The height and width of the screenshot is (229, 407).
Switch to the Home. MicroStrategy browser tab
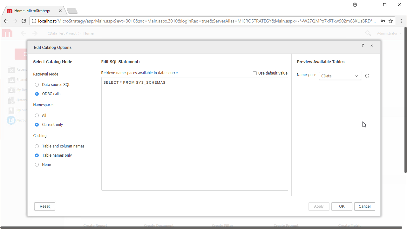click(32, 10)
